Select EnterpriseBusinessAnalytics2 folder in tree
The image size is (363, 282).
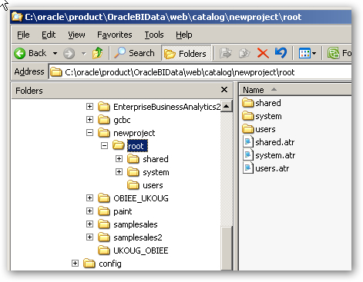click(160, 107)
